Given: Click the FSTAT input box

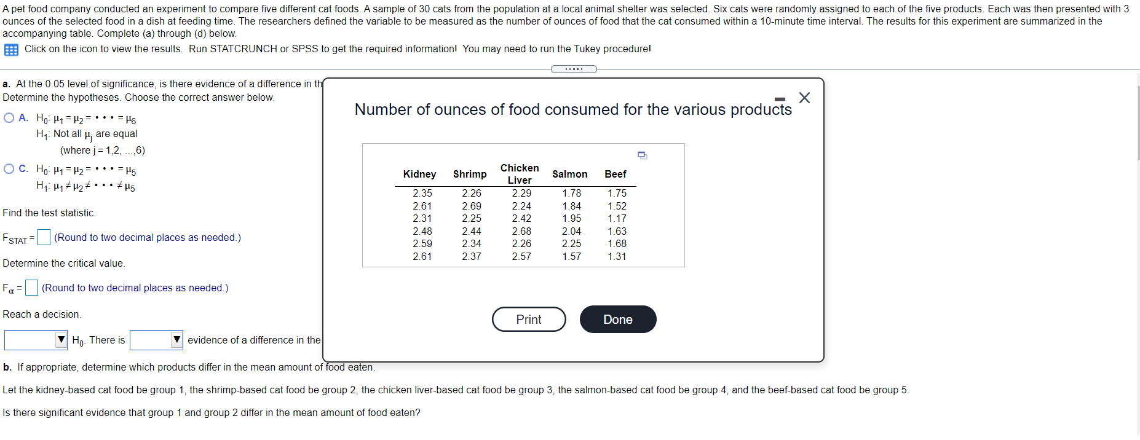Looking at the screenshot, I should tap(43, 237).
